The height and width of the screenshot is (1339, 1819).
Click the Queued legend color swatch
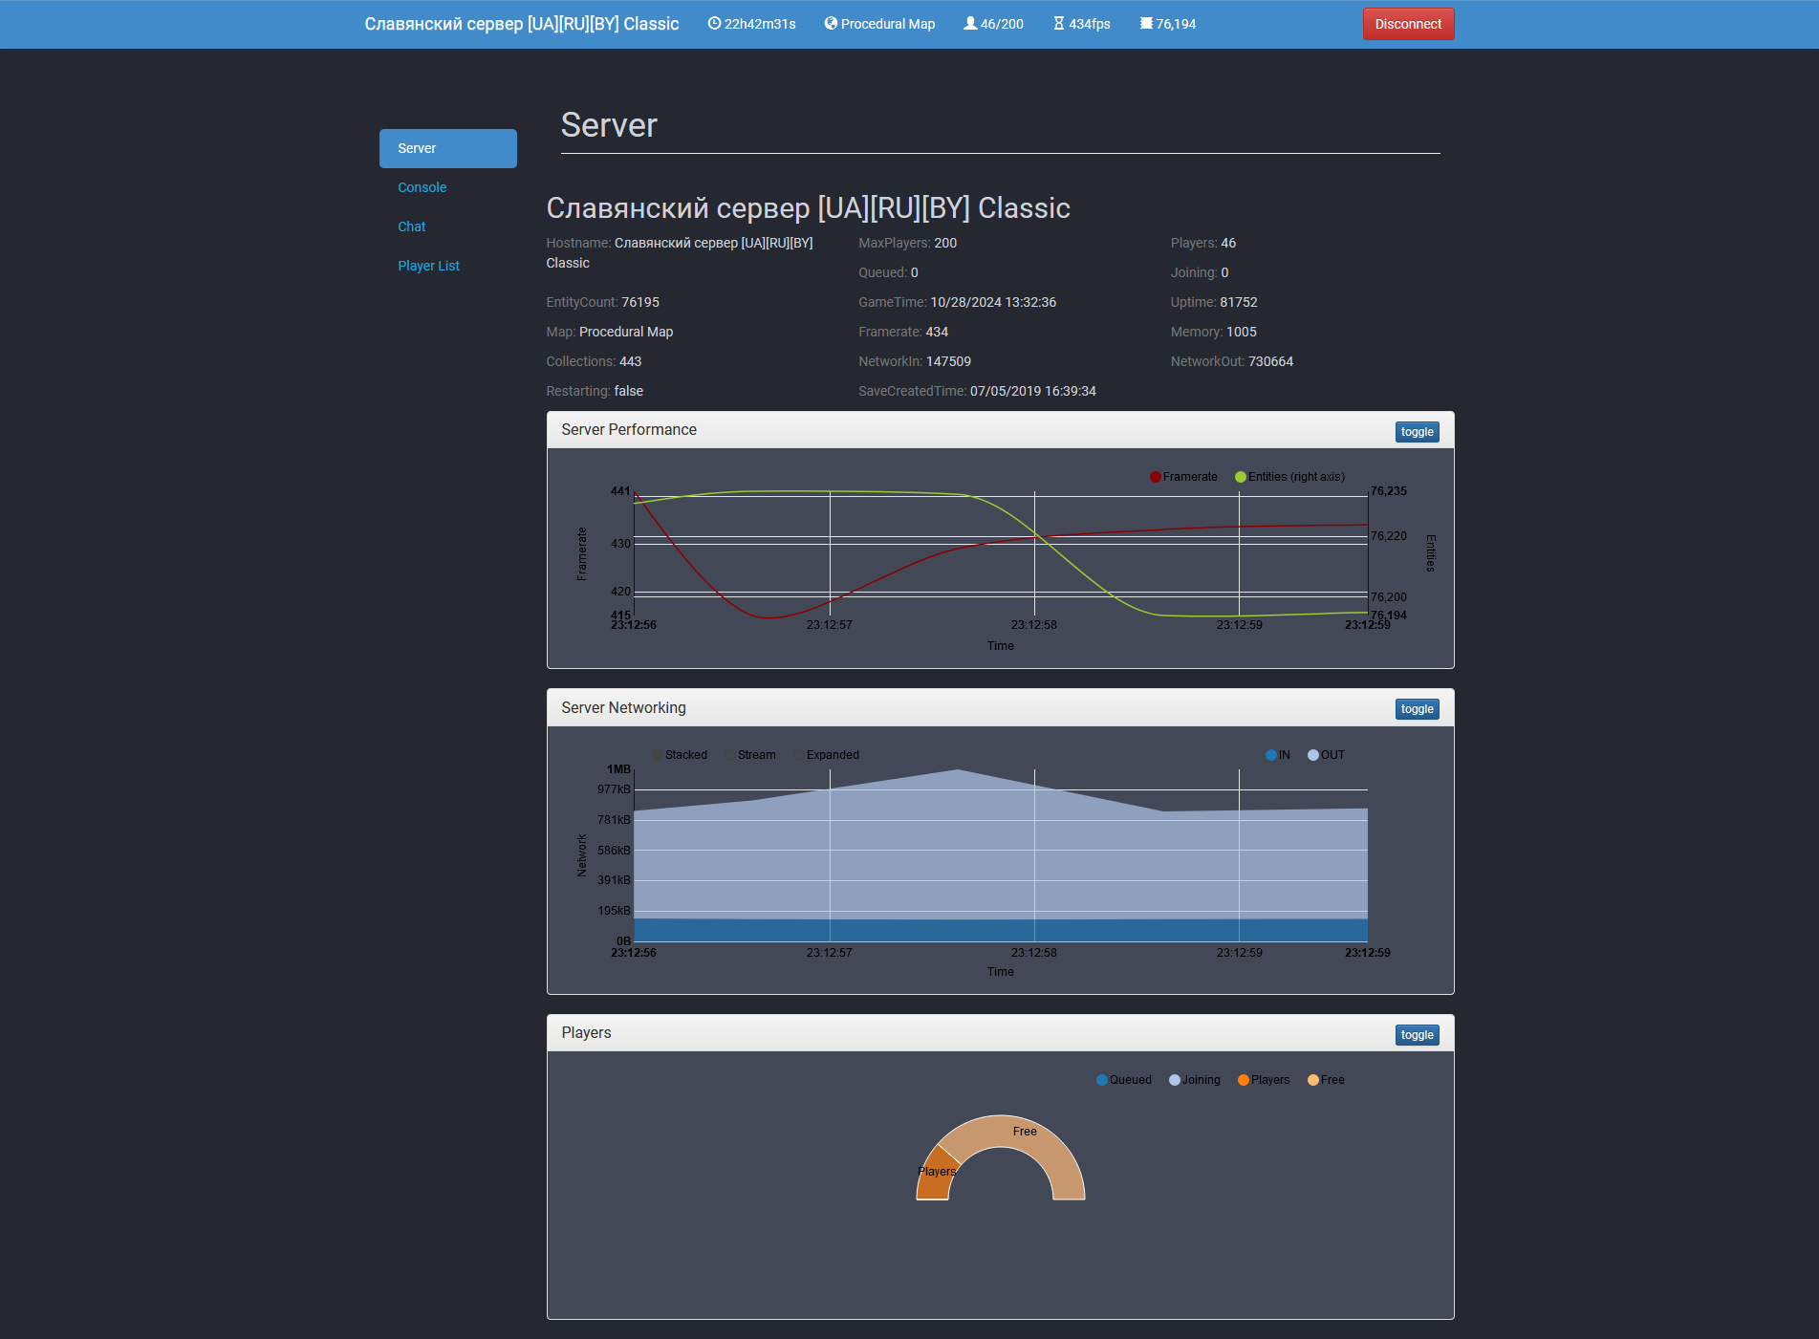click(x=1102, y=1080)
